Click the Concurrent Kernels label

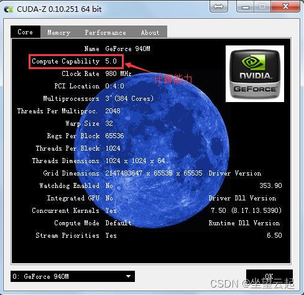click(x=66, y=210)
